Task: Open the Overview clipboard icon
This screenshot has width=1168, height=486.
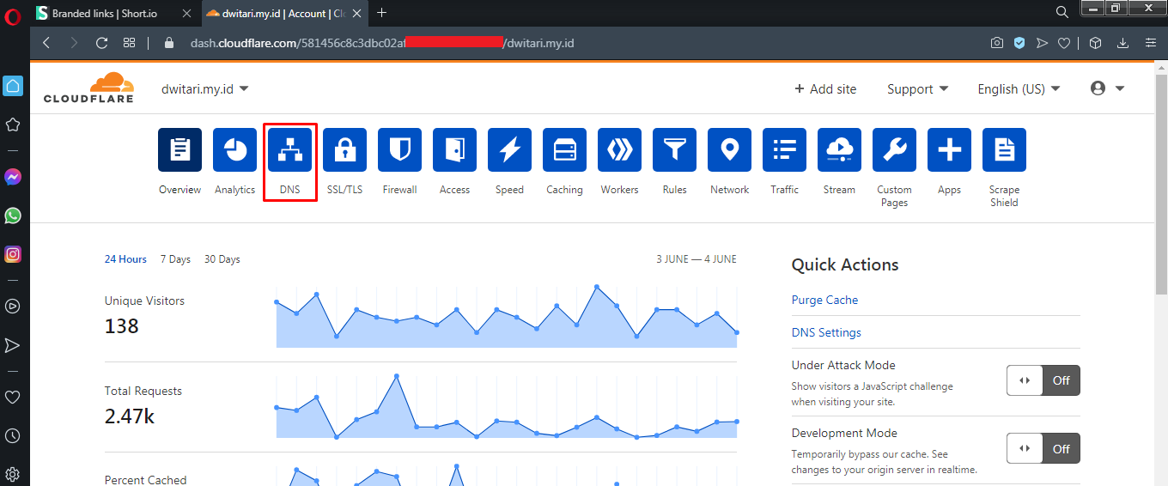Action: pyautogui.click(x=179, y=150)
